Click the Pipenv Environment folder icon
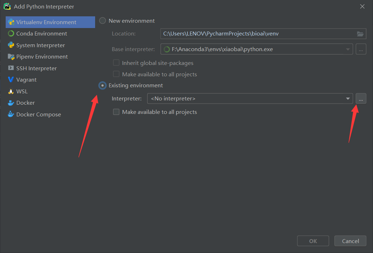This screenshot has width=373, height=253. pos(11,56)
